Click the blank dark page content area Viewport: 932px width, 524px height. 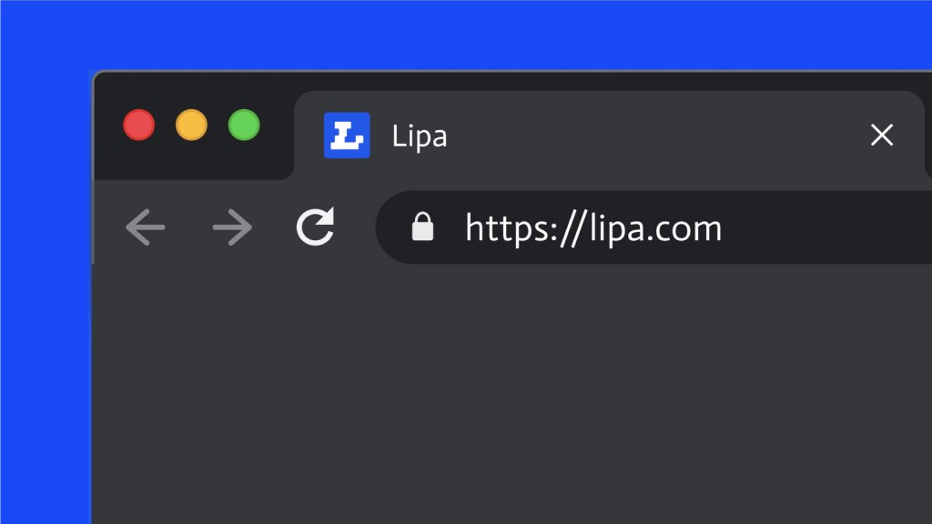click(510, 391)
